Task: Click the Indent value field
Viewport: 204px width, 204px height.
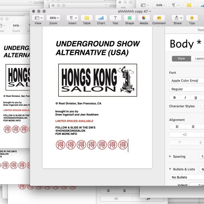Action: [x=197, y=184]
